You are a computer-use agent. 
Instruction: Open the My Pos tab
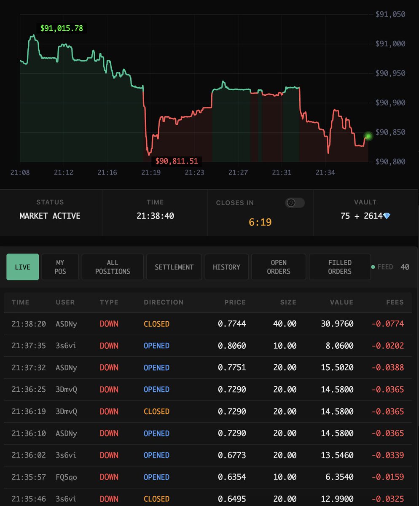pos(60,267)
